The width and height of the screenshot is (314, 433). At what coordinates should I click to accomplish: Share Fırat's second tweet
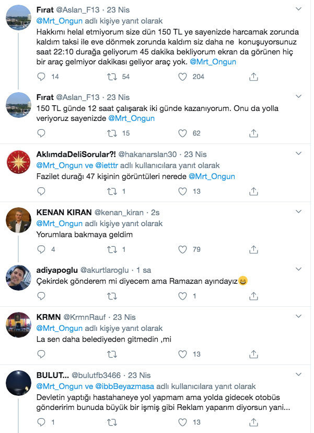tap(253, 133)
